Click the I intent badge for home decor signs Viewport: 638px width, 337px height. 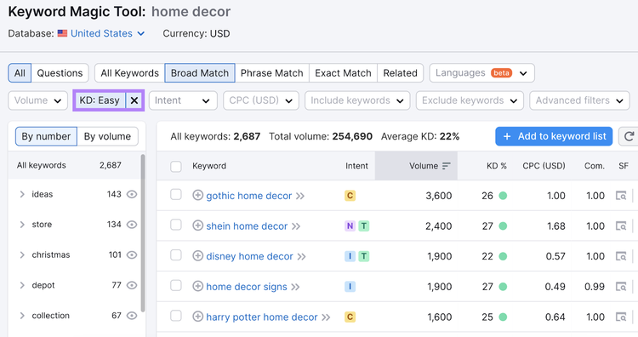(x=350, y=287)
